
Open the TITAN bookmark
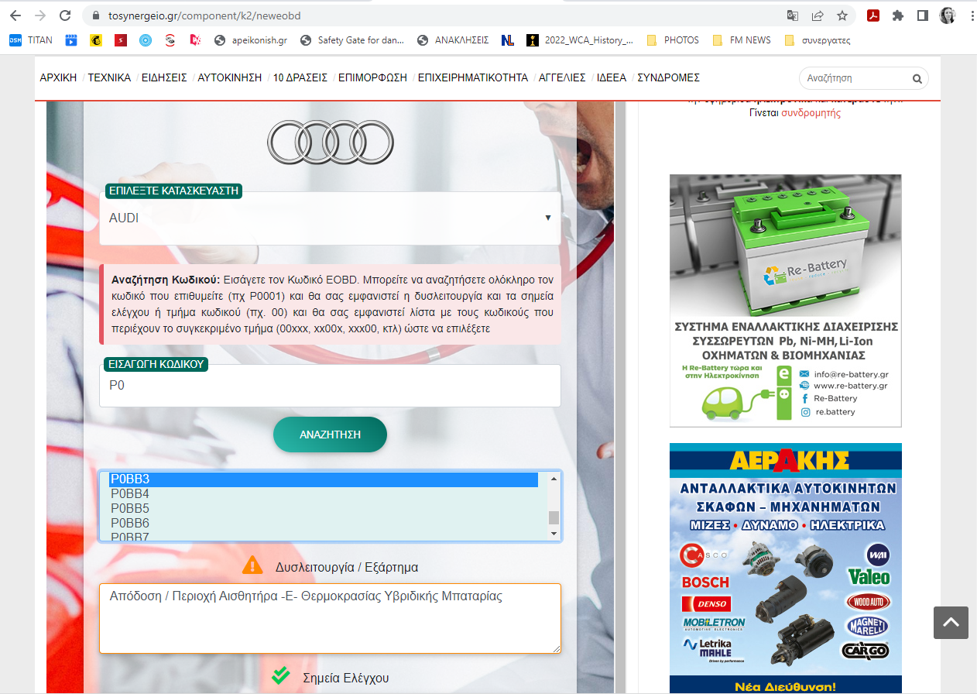(31, 40)
